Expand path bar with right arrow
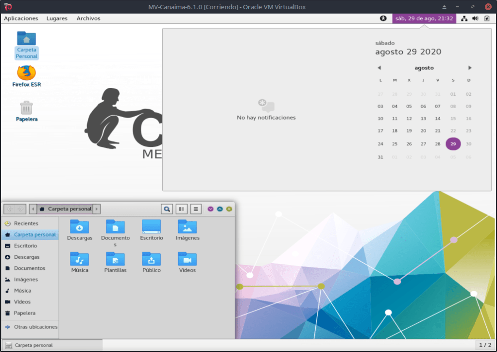 [x=97, y=209]
